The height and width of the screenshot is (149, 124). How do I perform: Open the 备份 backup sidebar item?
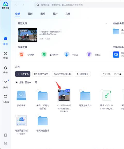click(x=5, y=70)
